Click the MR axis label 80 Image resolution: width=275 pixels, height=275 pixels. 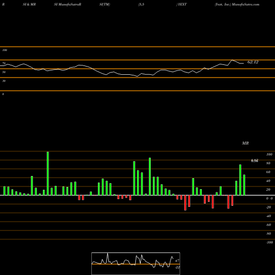[268, 163]
